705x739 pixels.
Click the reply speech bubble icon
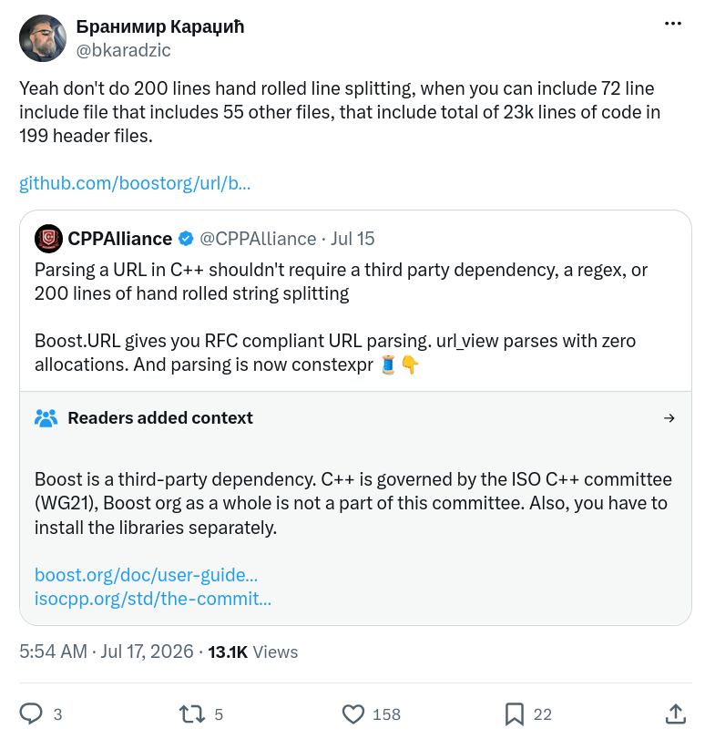(31, 713)
